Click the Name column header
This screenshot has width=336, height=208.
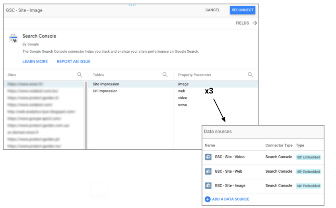[210, 145]
